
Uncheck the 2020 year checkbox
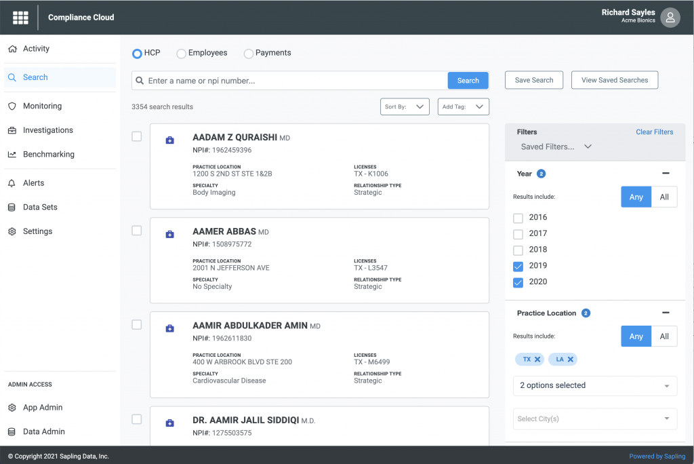[518, 282]
